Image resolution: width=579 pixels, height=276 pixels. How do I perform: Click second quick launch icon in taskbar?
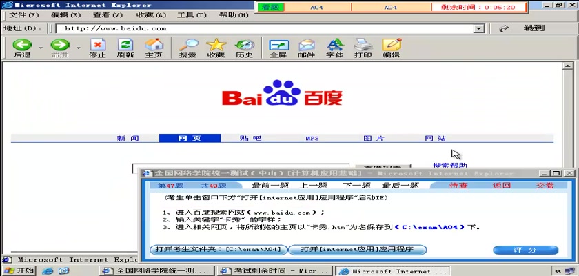63,271
